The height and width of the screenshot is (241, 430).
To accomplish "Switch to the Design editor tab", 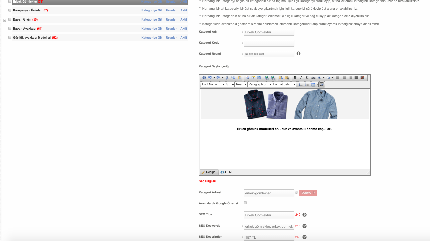I will pyautogui.click(x=209, y=172).
